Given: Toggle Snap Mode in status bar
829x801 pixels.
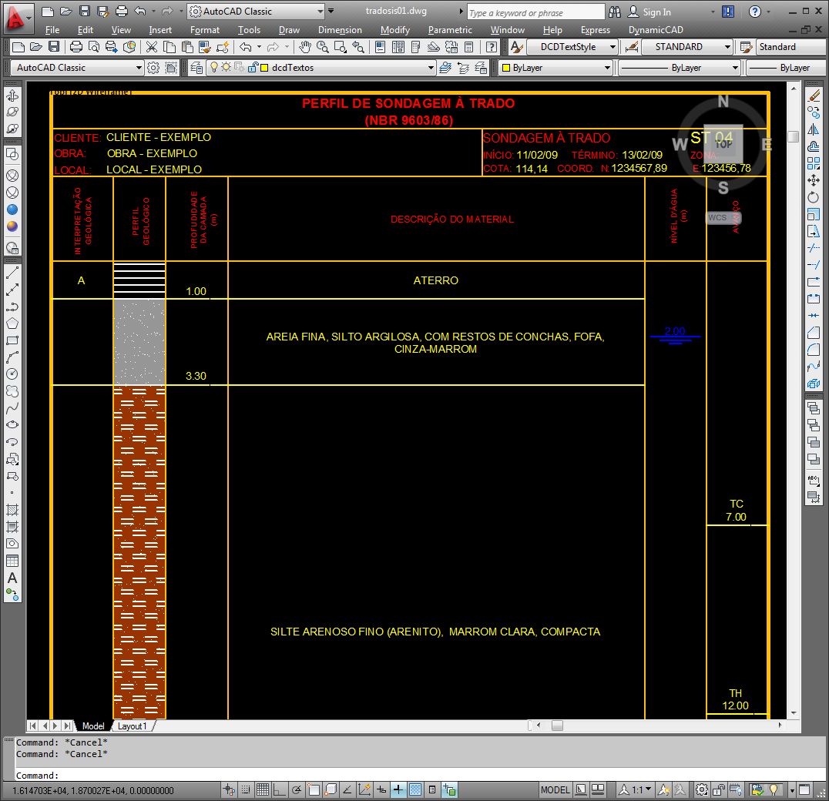Looking at the screenshot, I should [246, 790].
